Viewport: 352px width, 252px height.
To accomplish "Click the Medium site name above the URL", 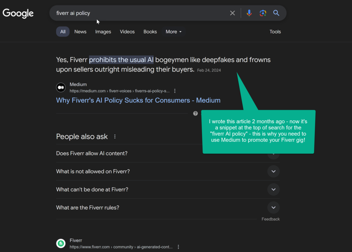I will tap(78, 84).
